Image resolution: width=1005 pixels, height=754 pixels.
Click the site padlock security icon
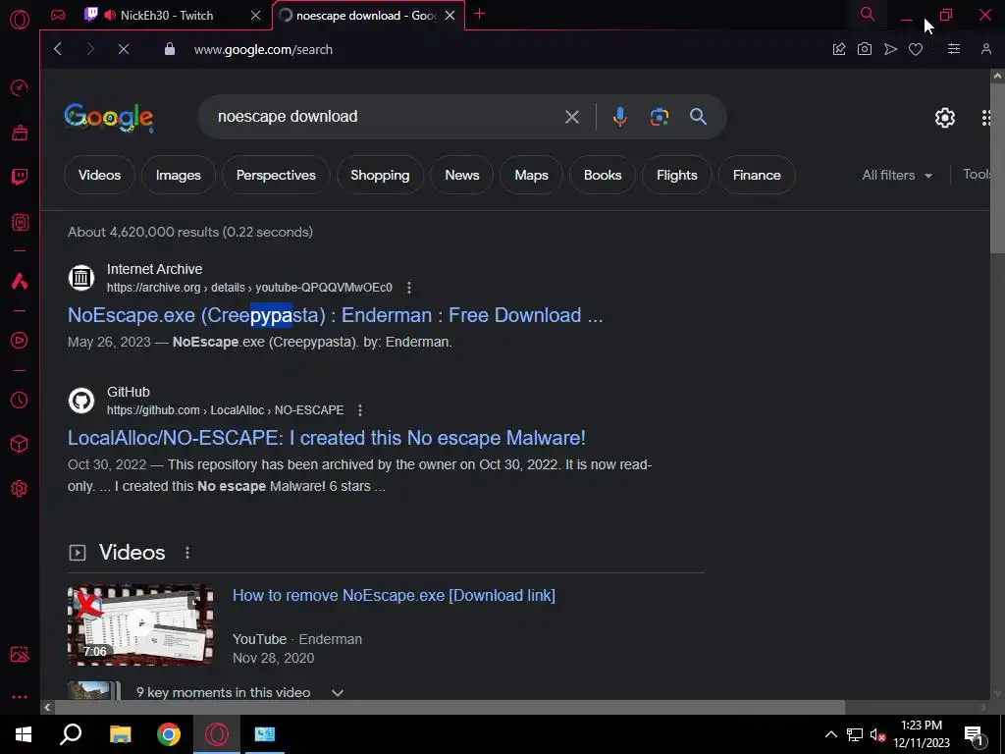pos(169,49)
